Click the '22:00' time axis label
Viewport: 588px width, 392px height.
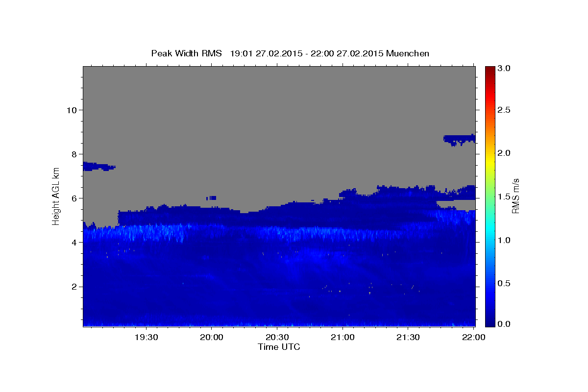click(473, 337)
